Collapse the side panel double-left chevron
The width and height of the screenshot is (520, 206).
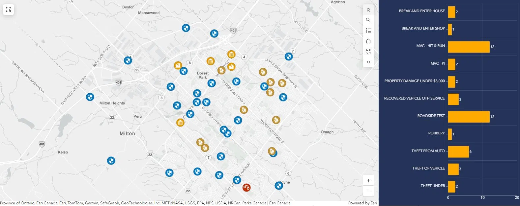368,62
